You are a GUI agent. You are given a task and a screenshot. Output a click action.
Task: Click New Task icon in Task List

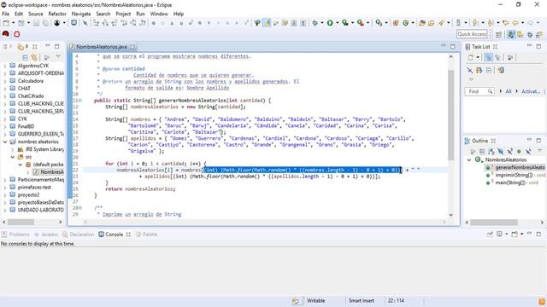[x=471, y=57]
